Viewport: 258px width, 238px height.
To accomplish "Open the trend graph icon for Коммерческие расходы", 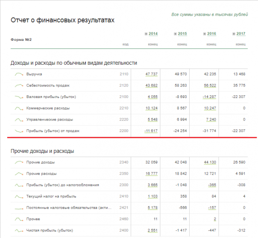I will 19,108.
